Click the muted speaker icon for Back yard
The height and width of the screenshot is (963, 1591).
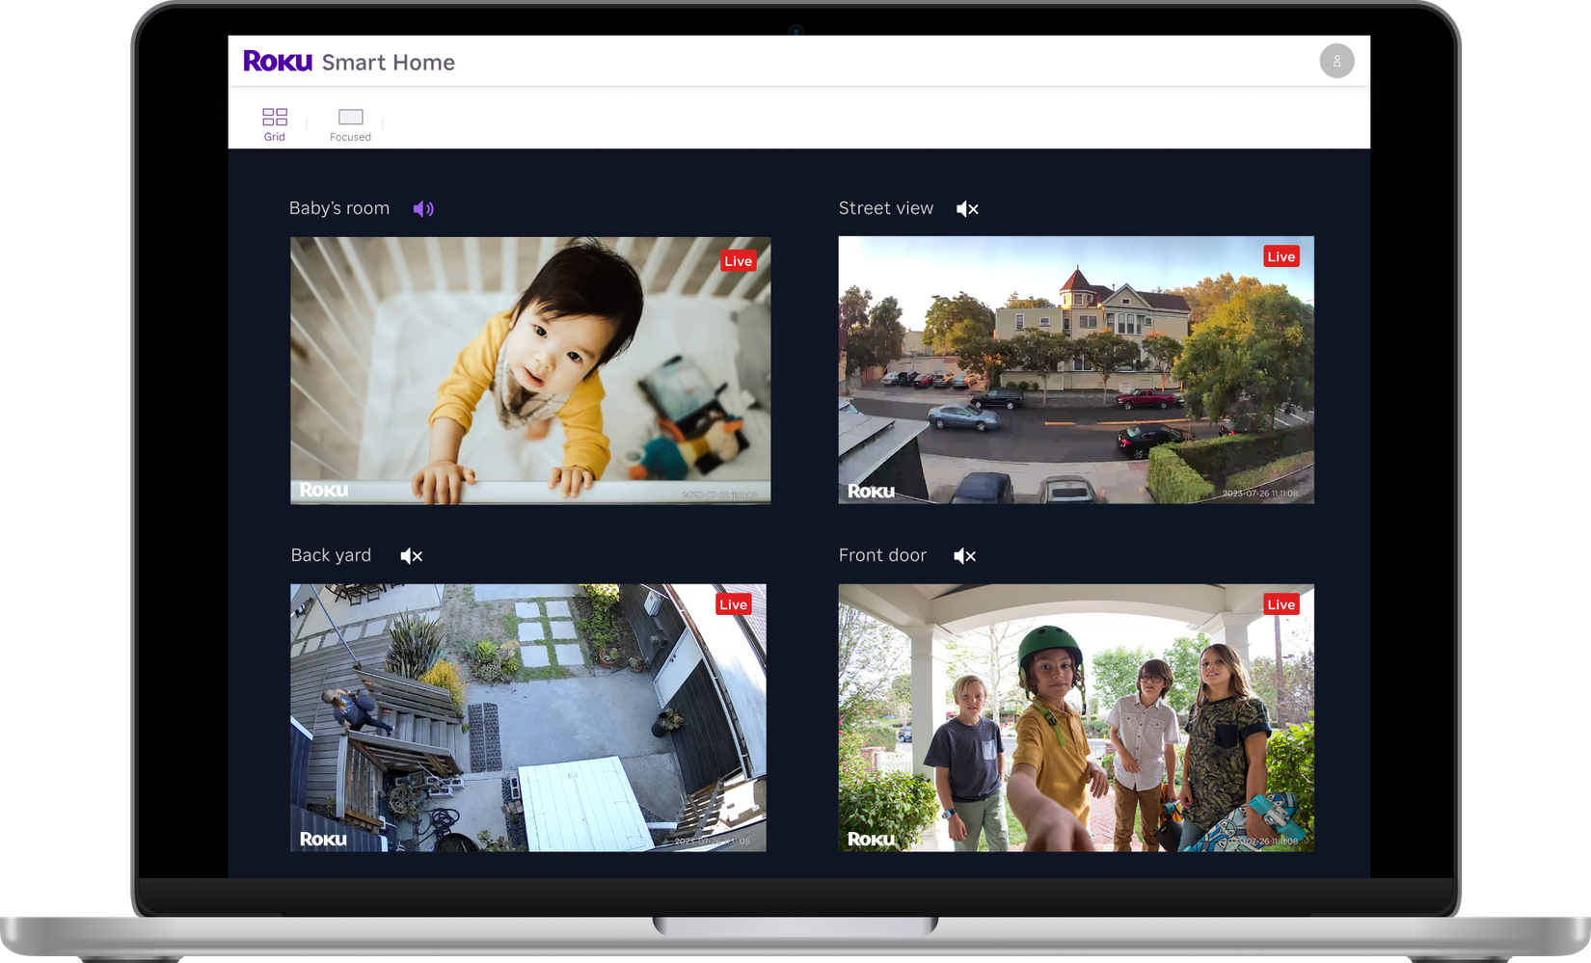coord(410,555)
